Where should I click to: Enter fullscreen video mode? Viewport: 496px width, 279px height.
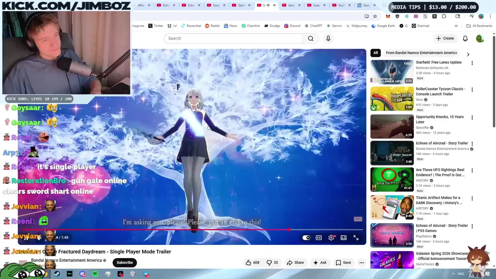pyautogui.click(x=356, y=238)
